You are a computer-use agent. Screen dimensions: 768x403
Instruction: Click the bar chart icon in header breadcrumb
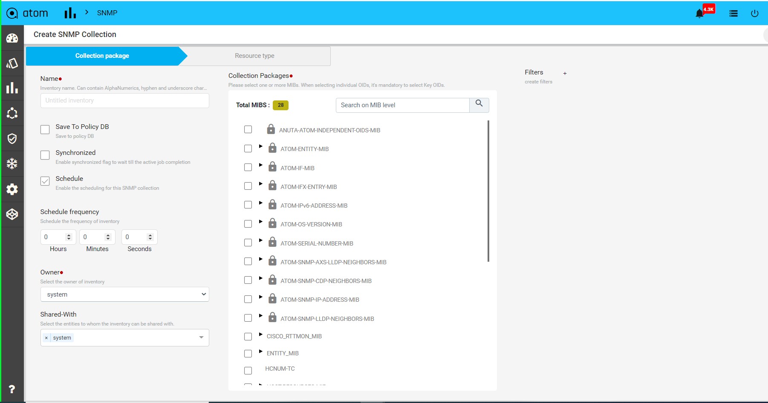click(x=70, y=13)
